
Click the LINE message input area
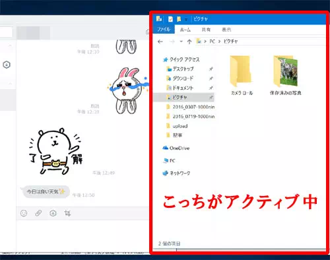pyautogui.click(x=82, y=236)
